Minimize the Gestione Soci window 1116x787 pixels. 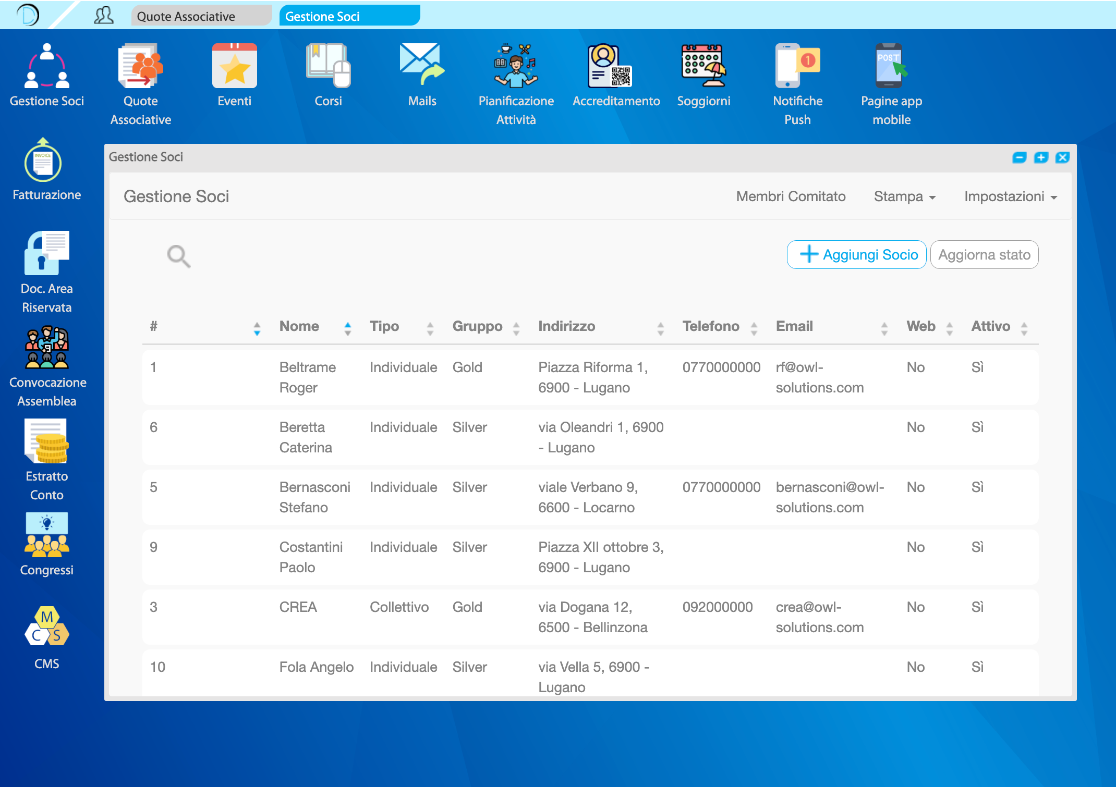coord(1020,157)
